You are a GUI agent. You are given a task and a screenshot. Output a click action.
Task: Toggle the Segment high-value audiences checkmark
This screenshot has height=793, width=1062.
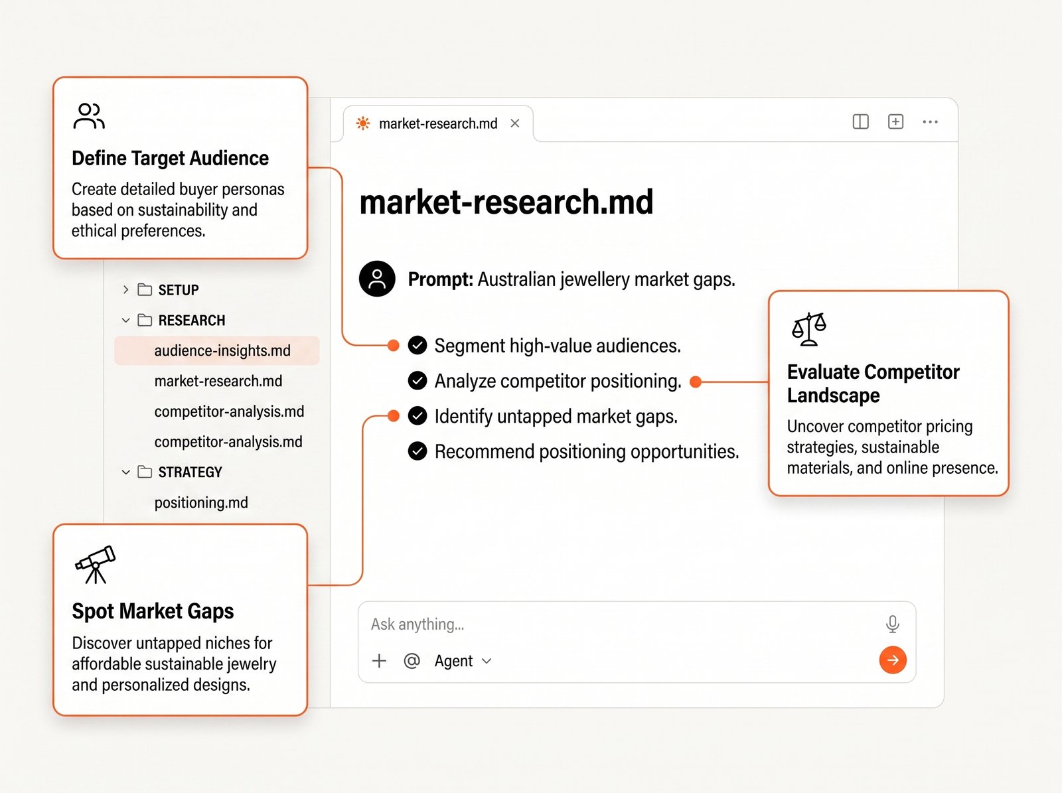pyautogui.click(x=417, y=345)
